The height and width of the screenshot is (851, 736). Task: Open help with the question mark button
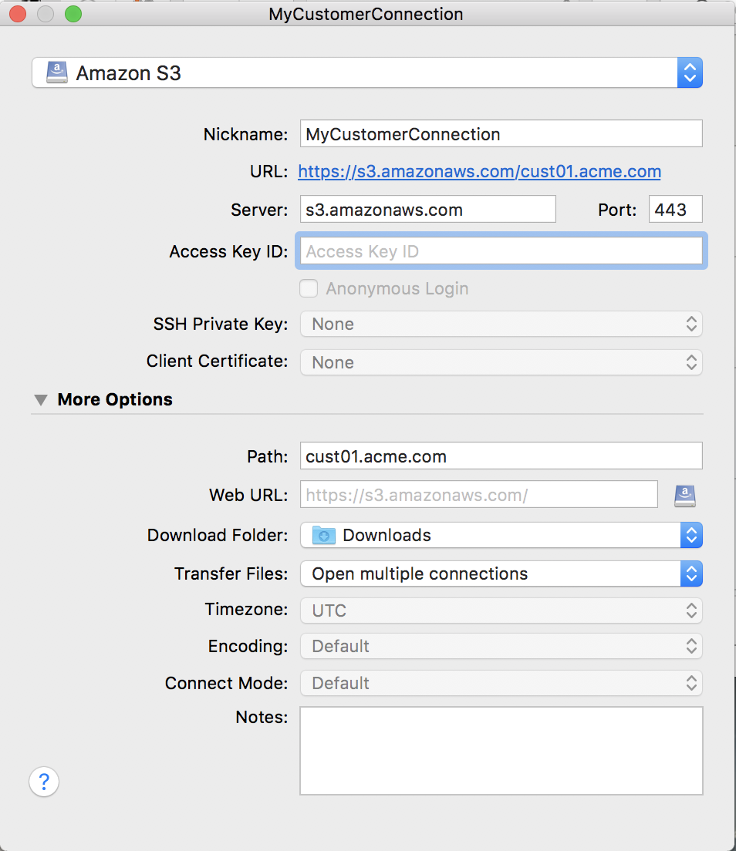point(44,782)
